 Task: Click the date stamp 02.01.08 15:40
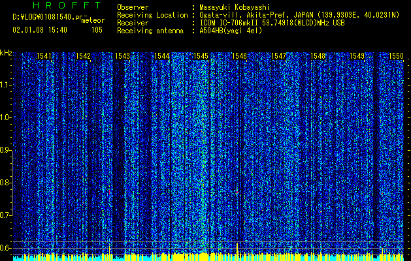[40, 30]
